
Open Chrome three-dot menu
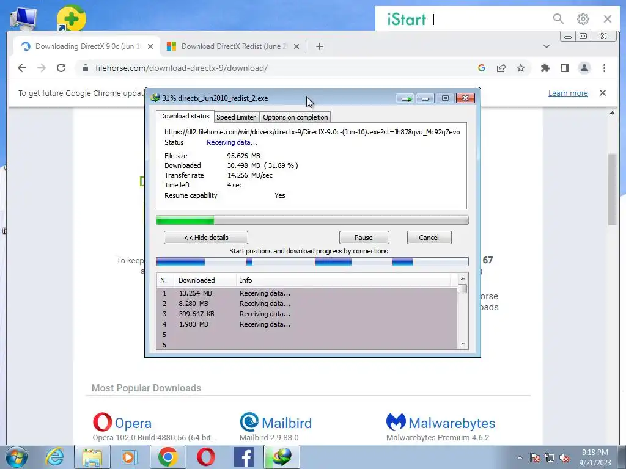[x=604, y=68]
